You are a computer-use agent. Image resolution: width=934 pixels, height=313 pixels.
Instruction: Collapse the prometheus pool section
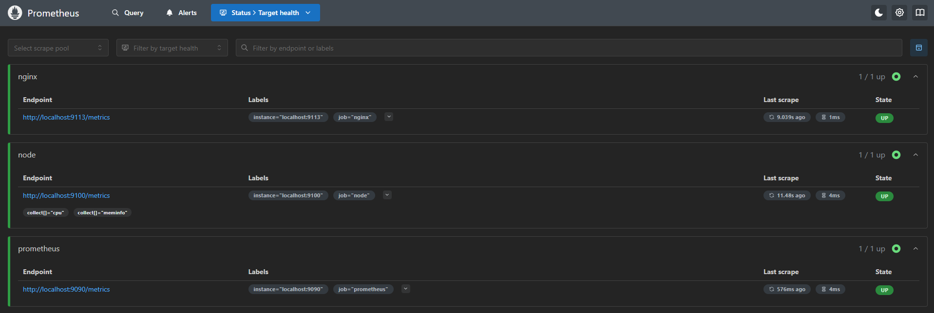tap(915, 249)
